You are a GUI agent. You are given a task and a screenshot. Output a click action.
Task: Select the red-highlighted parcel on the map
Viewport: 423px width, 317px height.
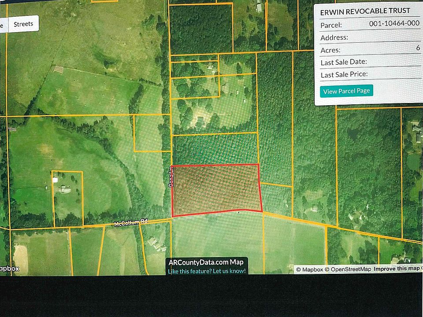click(x=215, y=189)
